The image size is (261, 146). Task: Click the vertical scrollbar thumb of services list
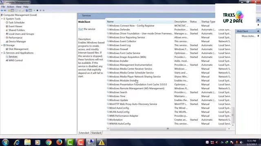[x=233, y=115]
